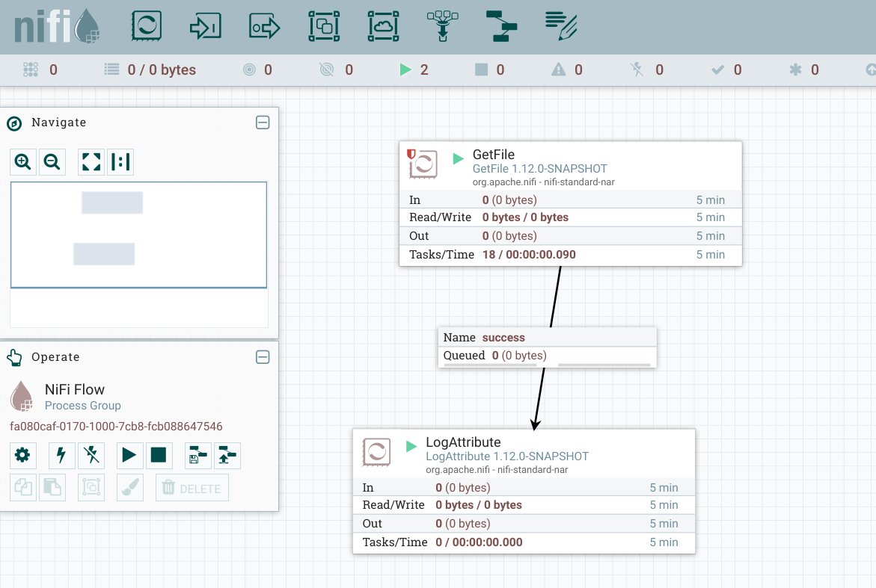Click the Copy button in Operate
Screen dimensions: 876x588
coord(23,488)
